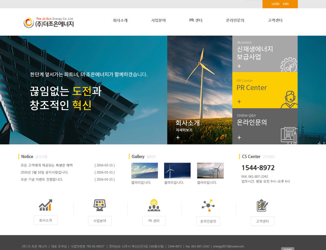Click the solar panel icon above 사업분야
This screenshot has width=326, height=250.
(x=99, y=205)
